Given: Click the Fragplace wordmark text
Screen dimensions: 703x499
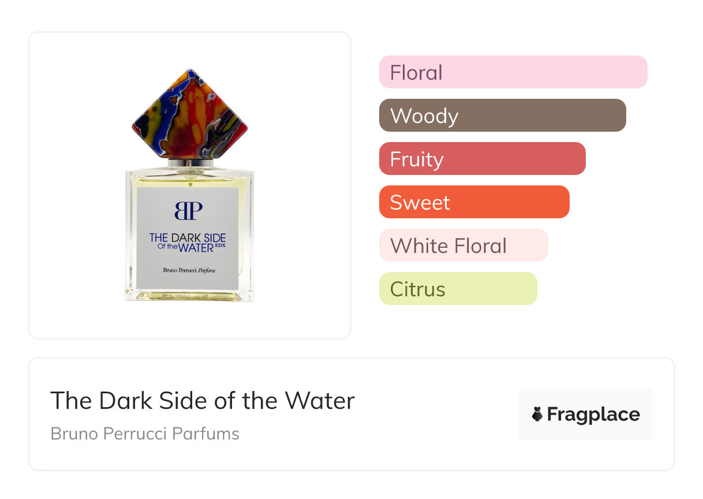Looking at the screenshot, I should (593, 415).
